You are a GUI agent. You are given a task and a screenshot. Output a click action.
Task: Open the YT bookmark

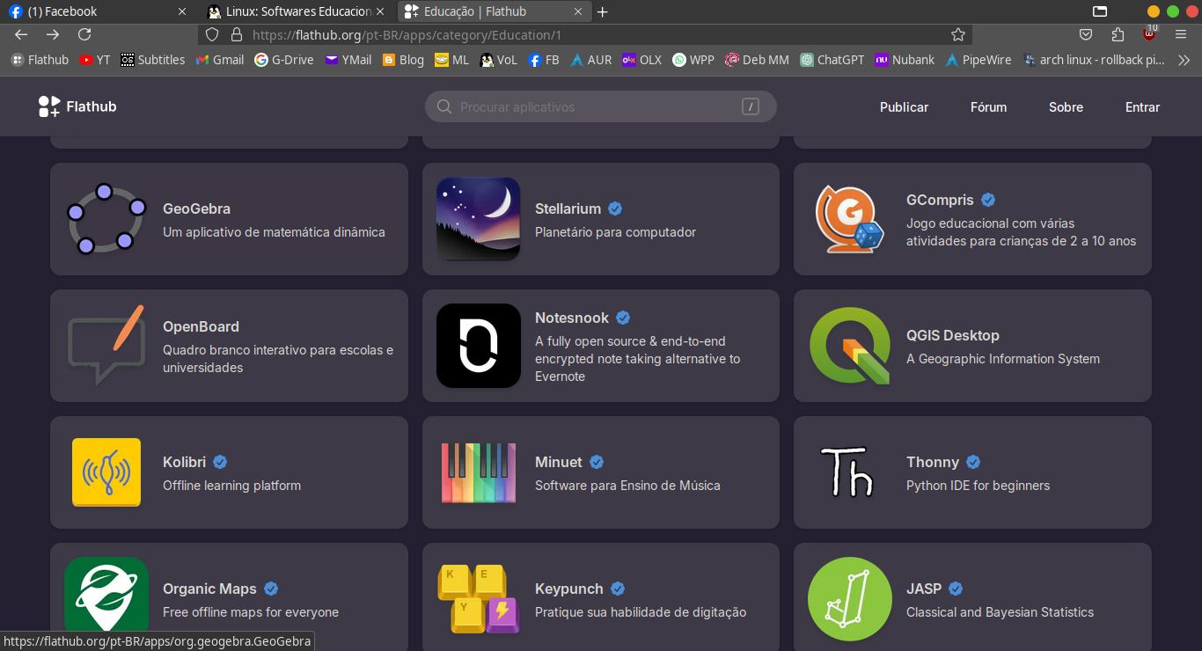click(x=94, y=60)
